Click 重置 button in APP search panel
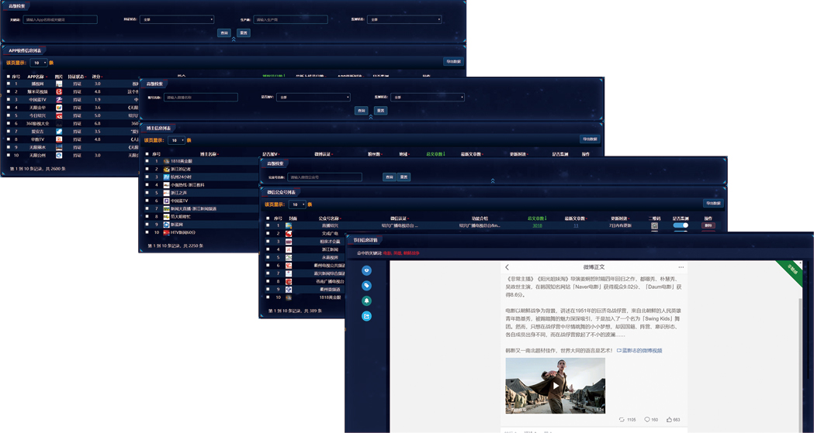Screen dimensions: 814x433 point(244,33)
